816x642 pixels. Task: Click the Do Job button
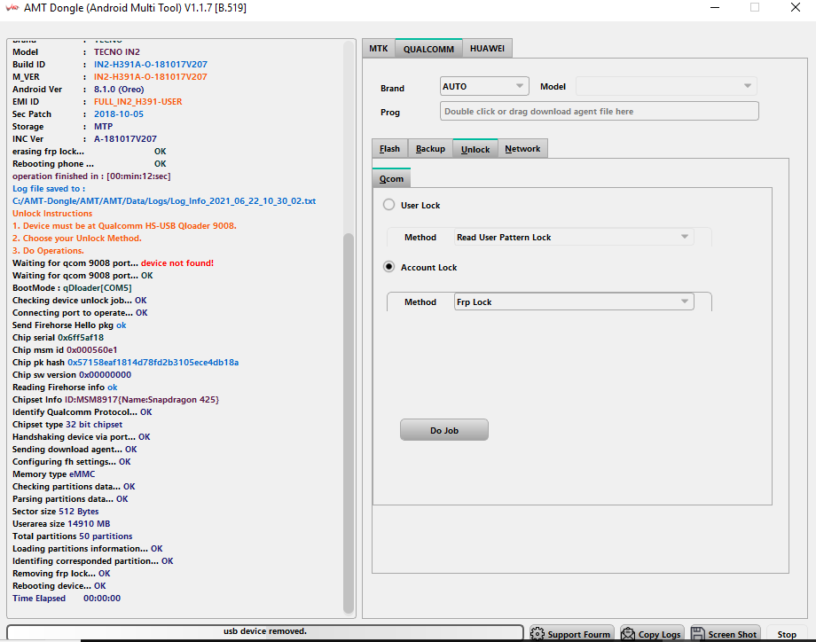click(443, 430)
